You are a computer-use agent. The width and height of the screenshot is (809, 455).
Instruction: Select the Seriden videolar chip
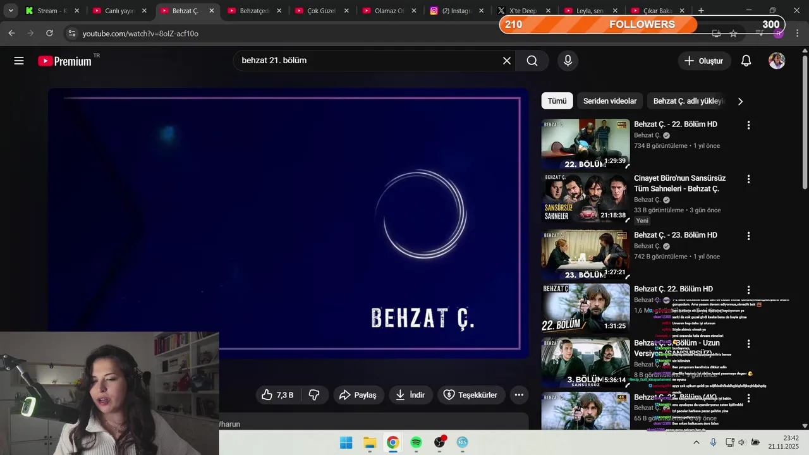610,101
